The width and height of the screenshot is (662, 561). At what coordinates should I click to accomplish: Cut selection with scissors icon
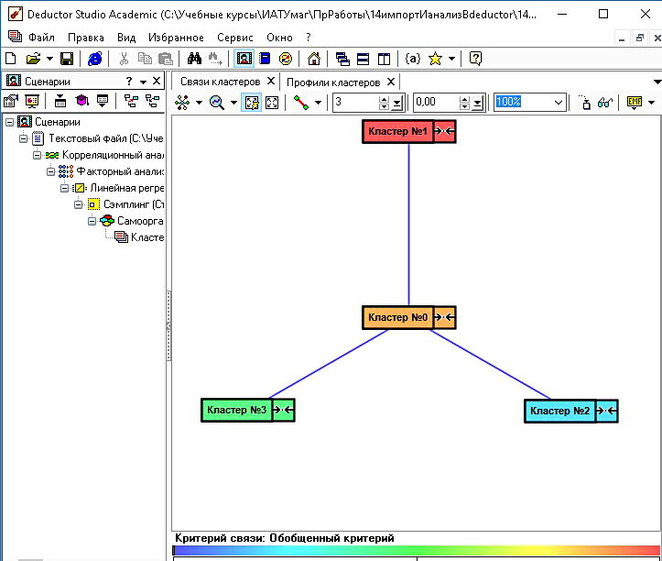(124, 59)
